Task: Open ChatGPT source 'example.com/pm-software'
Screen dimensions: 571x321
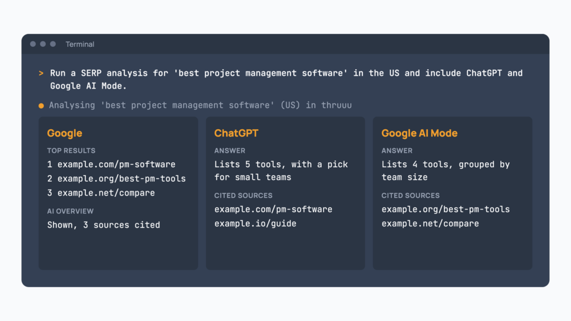Action: point(273,210)
